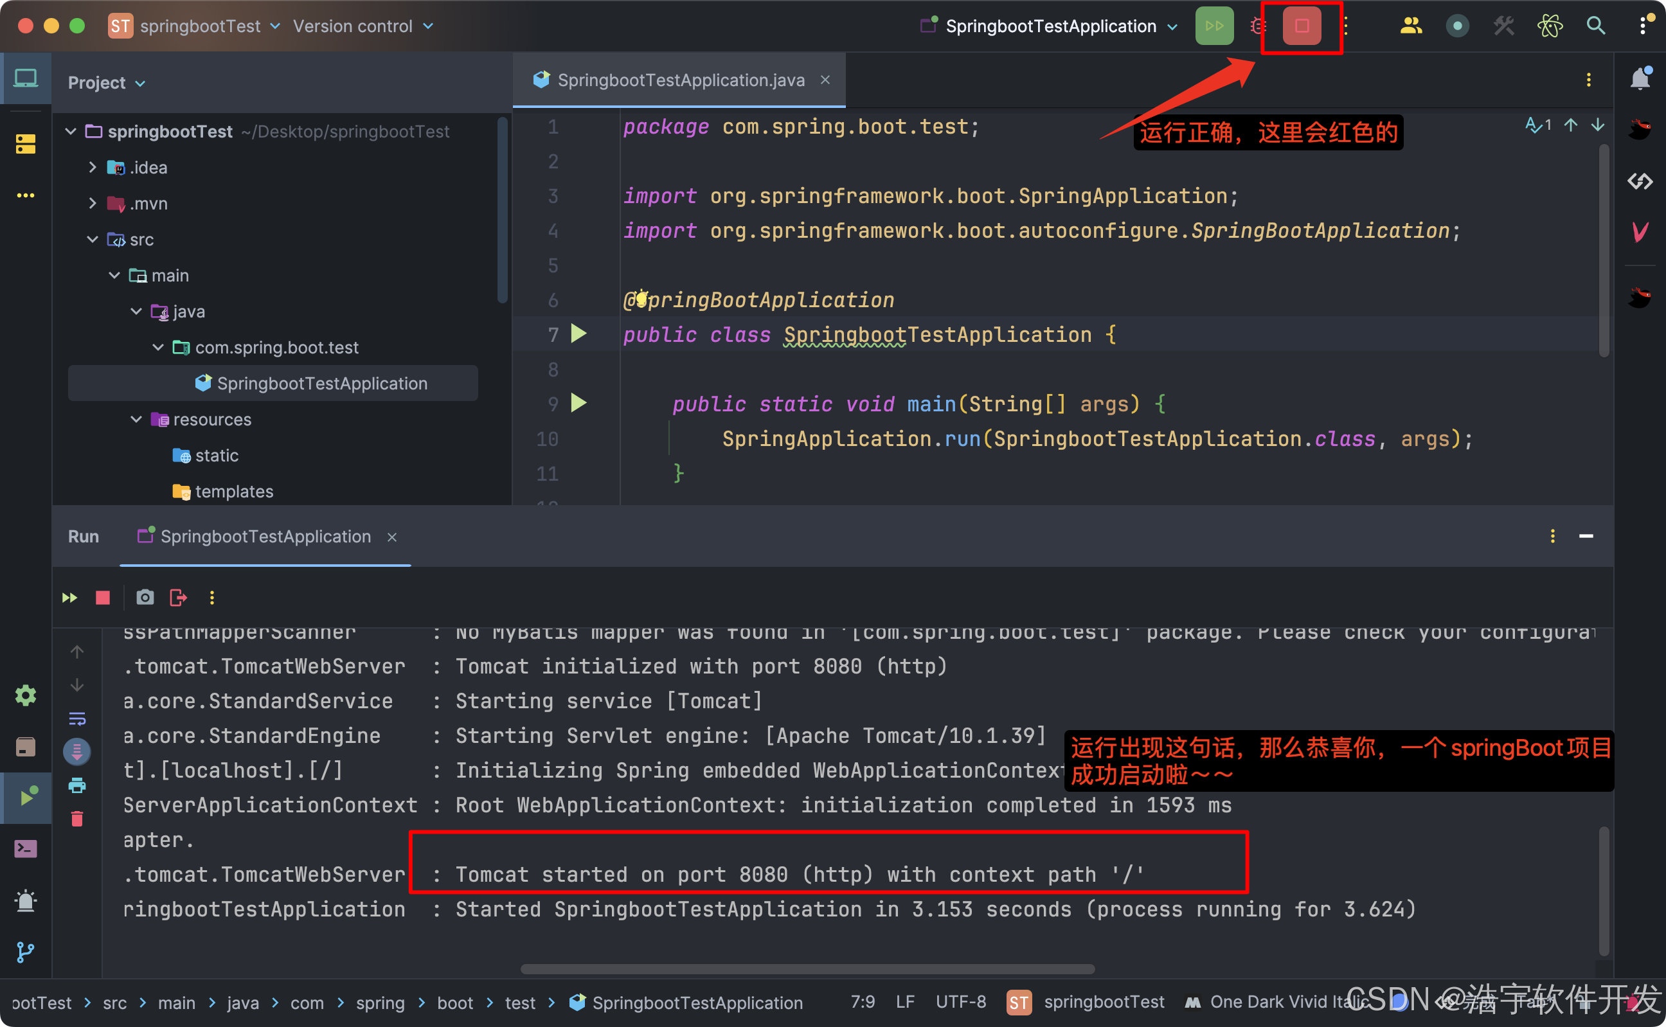
Task: Click the run gutter arrow beside main method
Action: (578, 404)
